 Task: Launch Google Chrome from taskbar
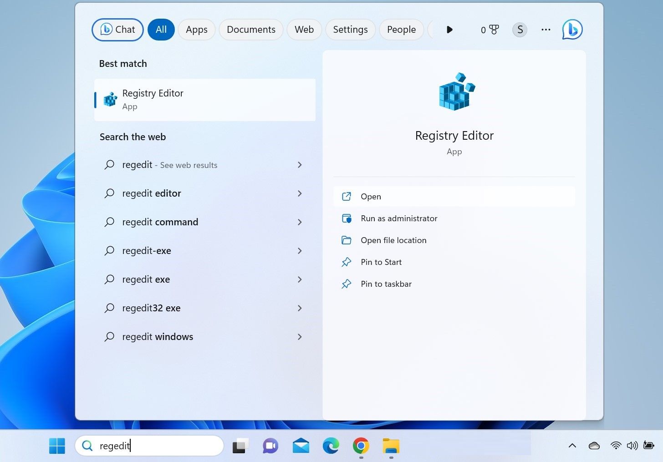361,446
